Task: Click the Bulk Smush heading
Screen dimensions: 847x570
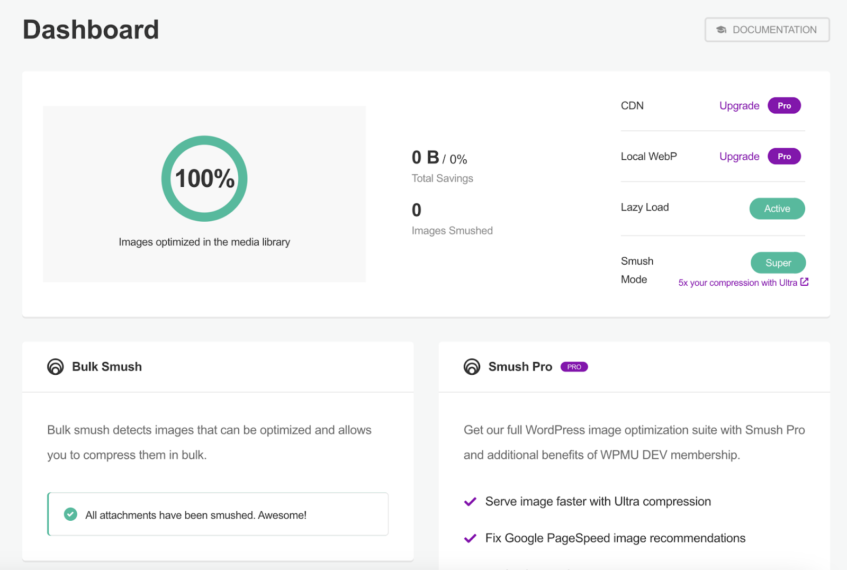Action: click(107, 367)
